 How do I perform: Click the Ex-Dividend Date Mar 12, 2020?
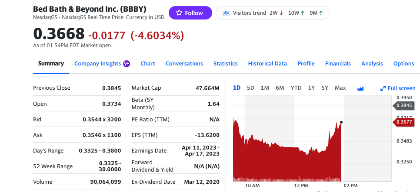coord(202,182)
